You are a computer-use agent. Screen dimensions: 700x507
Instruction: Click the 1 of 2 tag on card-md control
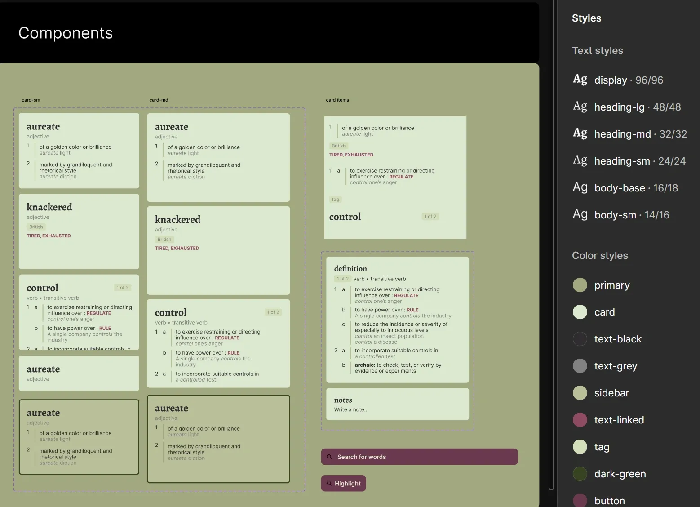273,312
